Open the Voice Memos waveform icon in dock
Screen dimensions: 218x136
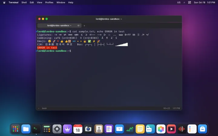182,129
